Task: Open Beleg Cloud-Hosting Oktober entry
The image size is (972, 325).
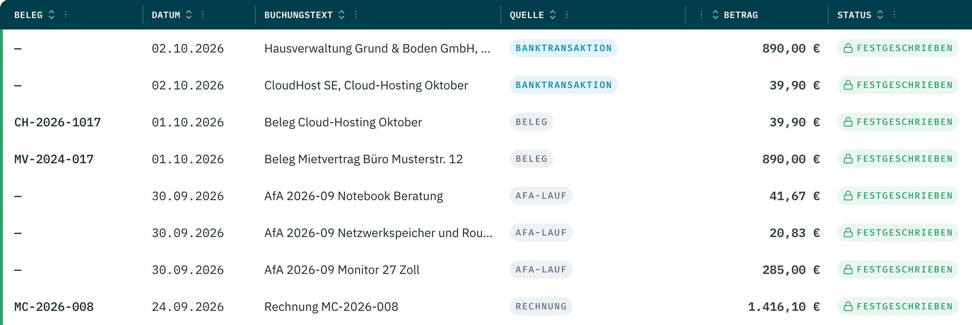Action: tap(343, 122)
